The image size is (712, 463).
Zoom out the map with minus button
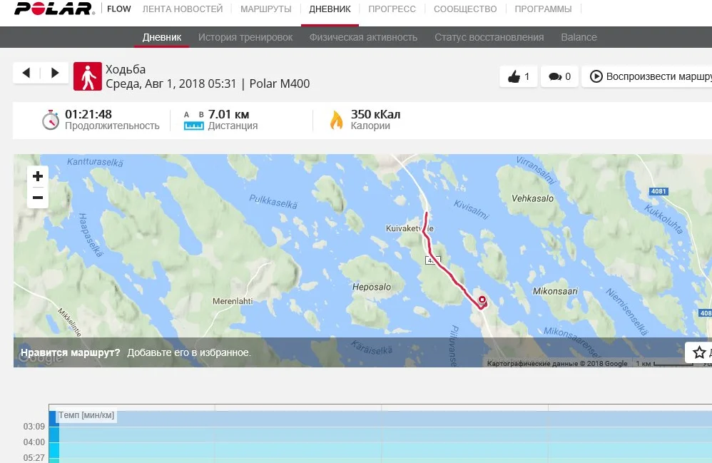point(38,198)
